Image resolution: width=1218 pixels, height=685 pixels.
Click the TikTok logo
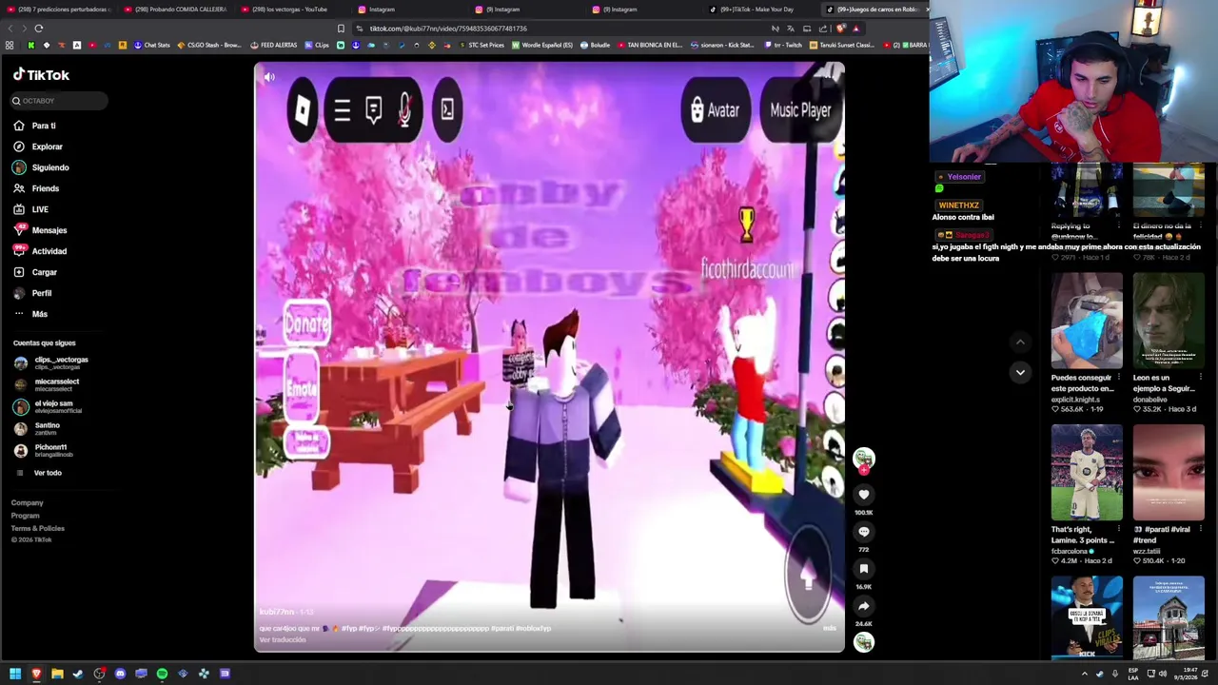41,74
